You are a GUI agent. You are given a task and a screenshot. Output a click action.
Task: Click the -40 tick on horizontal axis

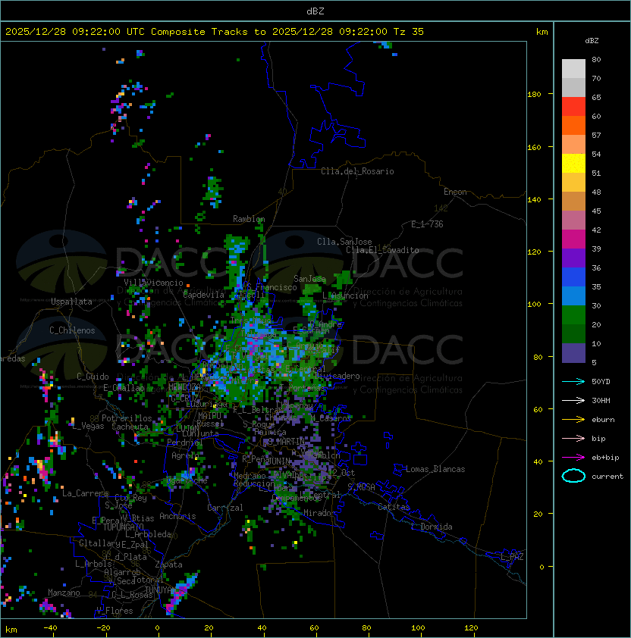[50, 628]
